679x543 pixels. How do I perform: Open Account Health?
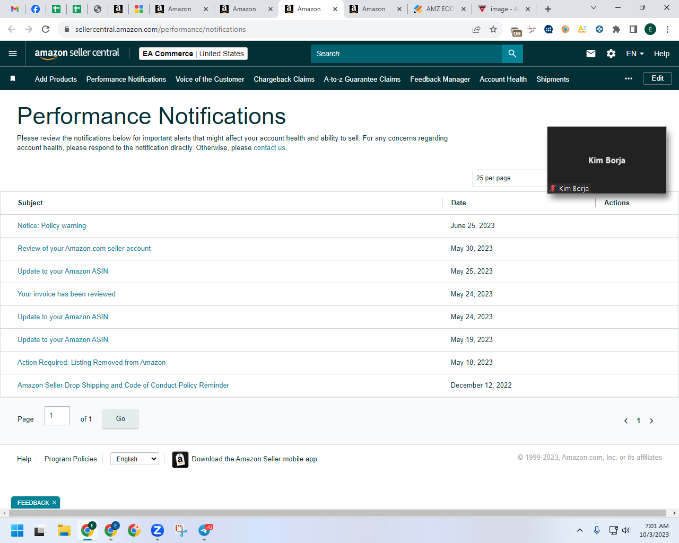503,79
